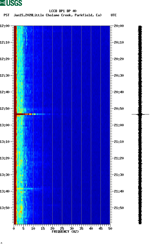Click the 15 Hz frequency axis label
This screenshot has width=152, height=246.
pyautogui.click(x=43, y=229)
